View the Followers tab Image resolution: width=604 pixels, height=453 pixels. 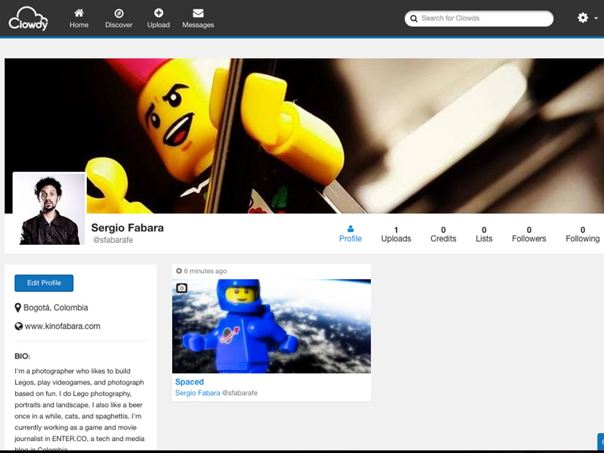click(528, 234)
